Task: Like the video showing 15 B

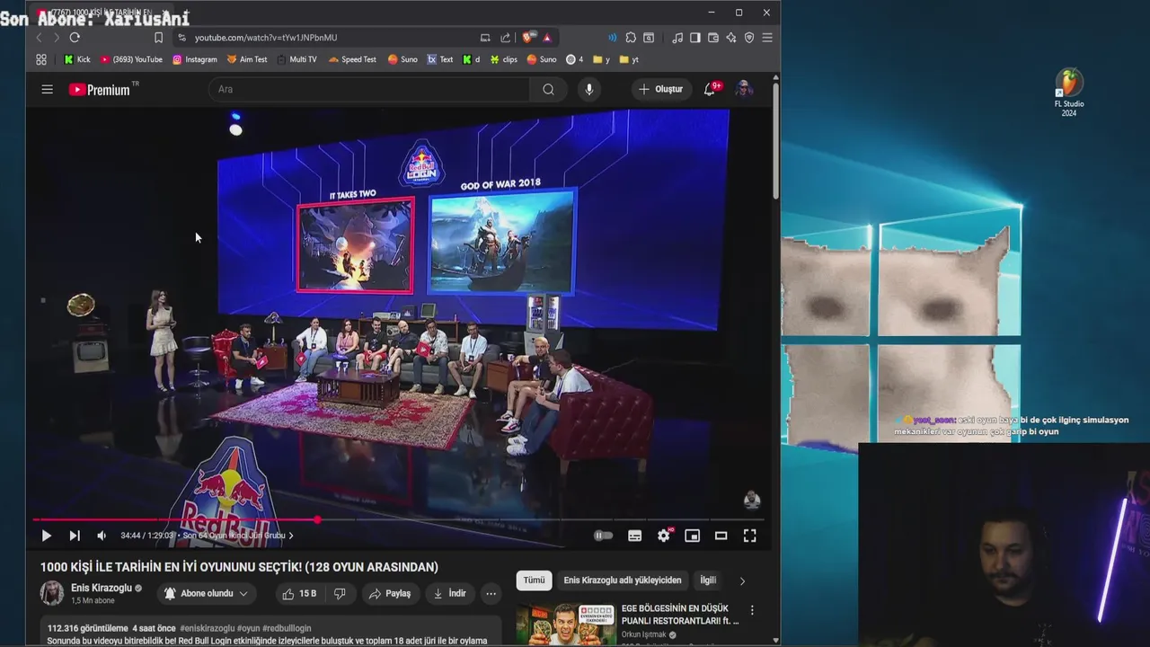Action: pyautogui.click(x=299, y=594)
